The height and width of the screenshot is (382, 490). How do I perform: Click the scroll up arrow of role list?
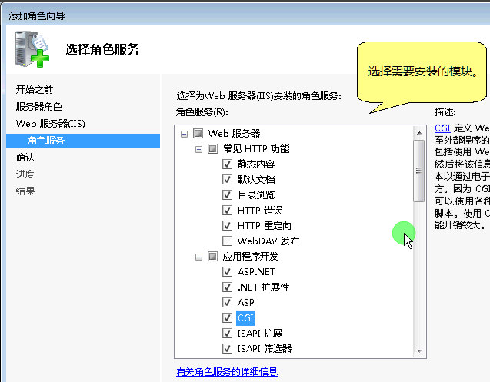(419, 134)
